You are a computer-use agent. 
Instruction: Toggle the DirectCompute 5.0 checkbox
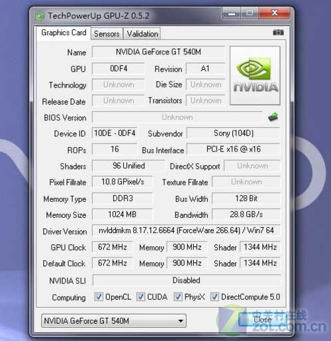[214, 297]
